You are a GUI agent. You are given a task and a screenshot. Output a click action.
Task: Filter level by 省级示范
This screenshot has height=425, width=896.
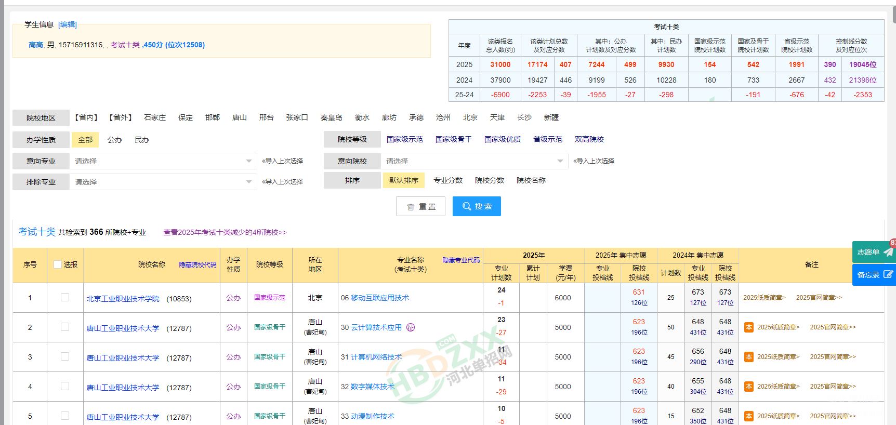548,139
